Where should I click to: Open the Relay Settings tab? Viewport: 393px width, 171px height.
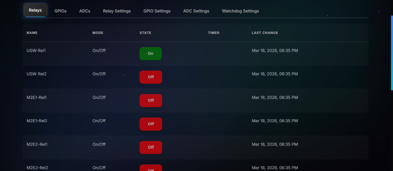[117, 11]
